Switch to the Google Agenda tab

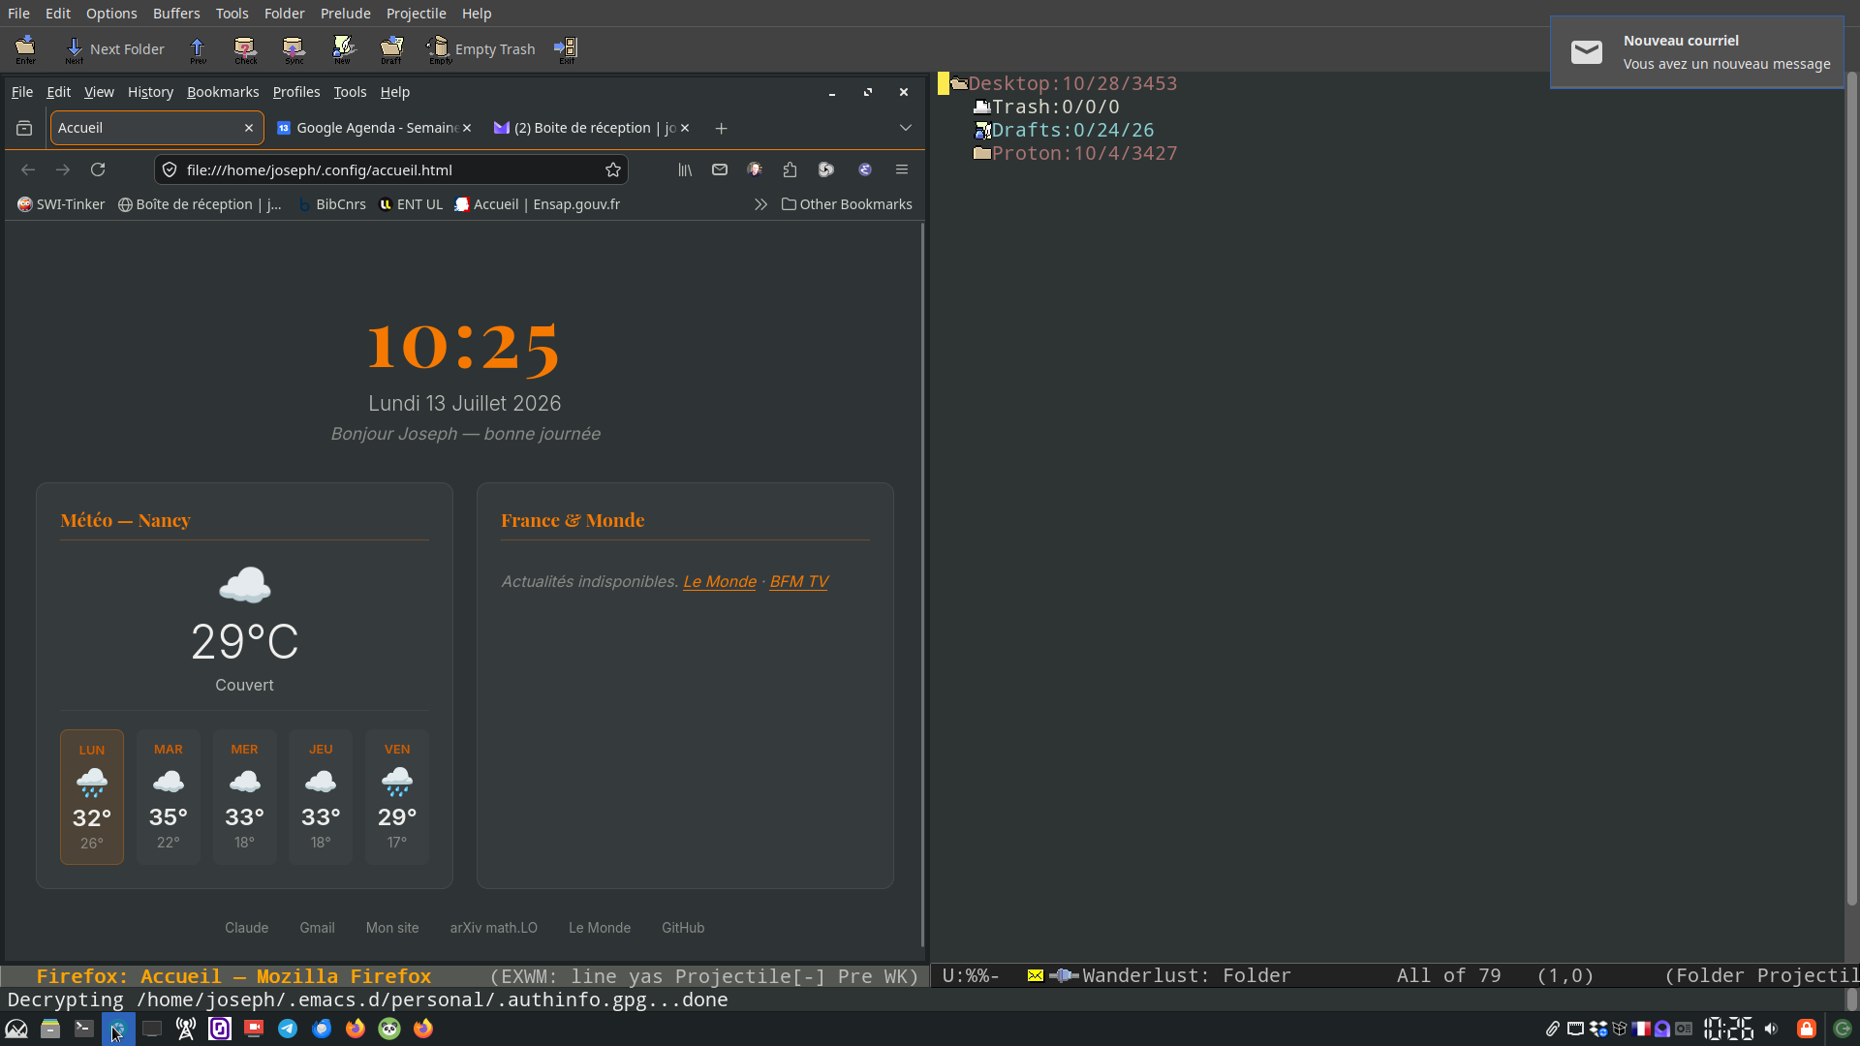[x=373, y=128]
